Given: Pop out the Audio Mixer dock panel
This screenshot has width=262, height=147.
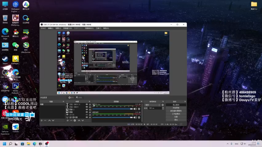Looking at the screenshot, I should 141,102.
